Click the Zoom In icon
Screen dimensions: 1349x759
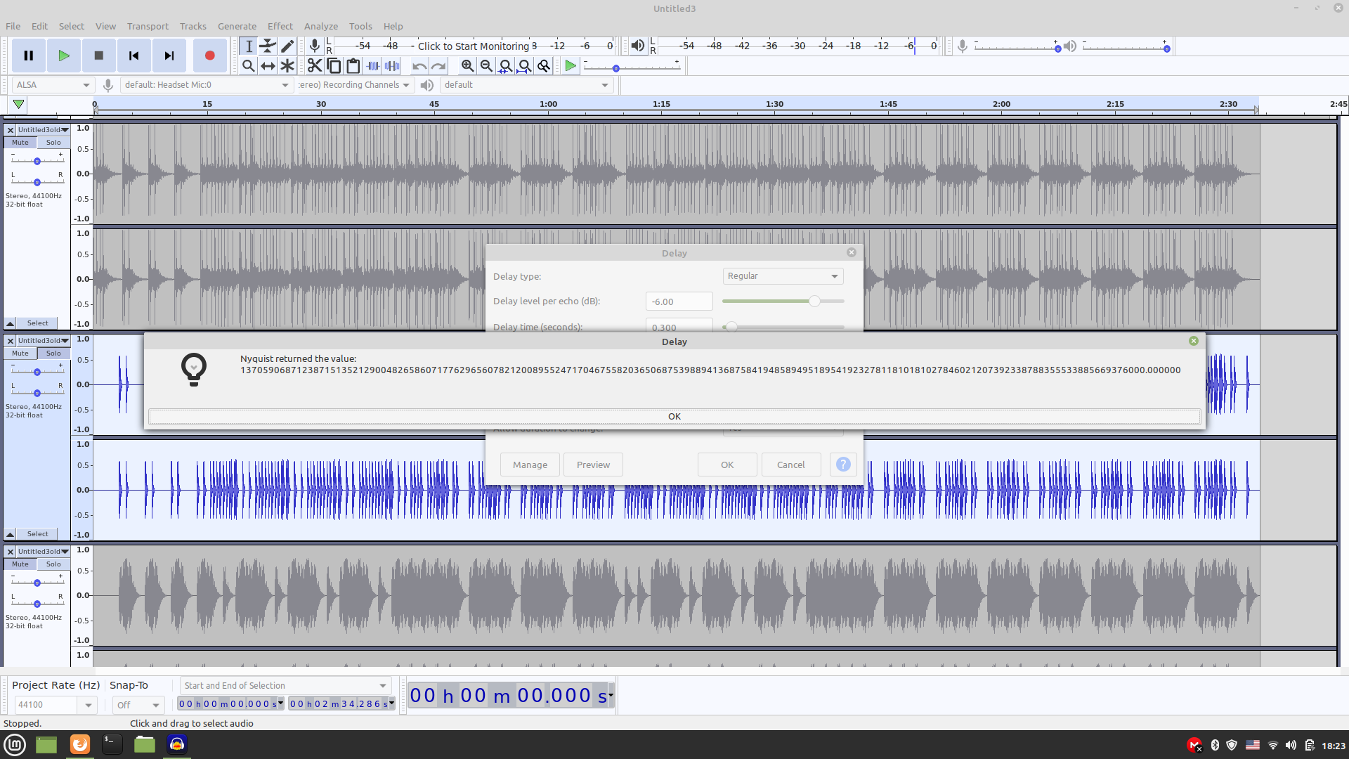[467, 66]
